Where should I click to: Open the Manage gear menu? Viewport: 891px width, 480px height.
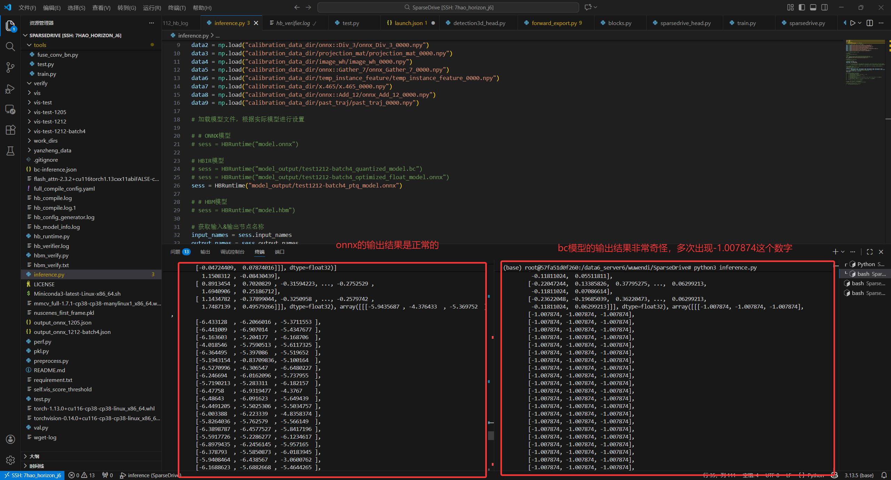click(10, 460)
